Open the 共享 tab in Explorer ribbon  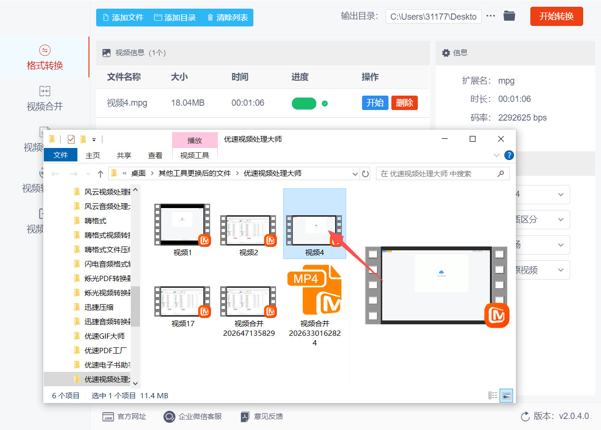(124, 155)
